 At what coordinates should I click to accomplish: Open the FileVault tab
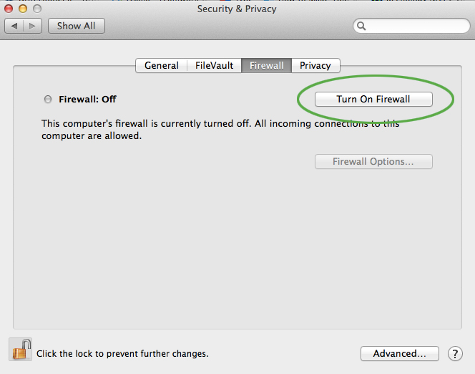[x=215, y=65]
